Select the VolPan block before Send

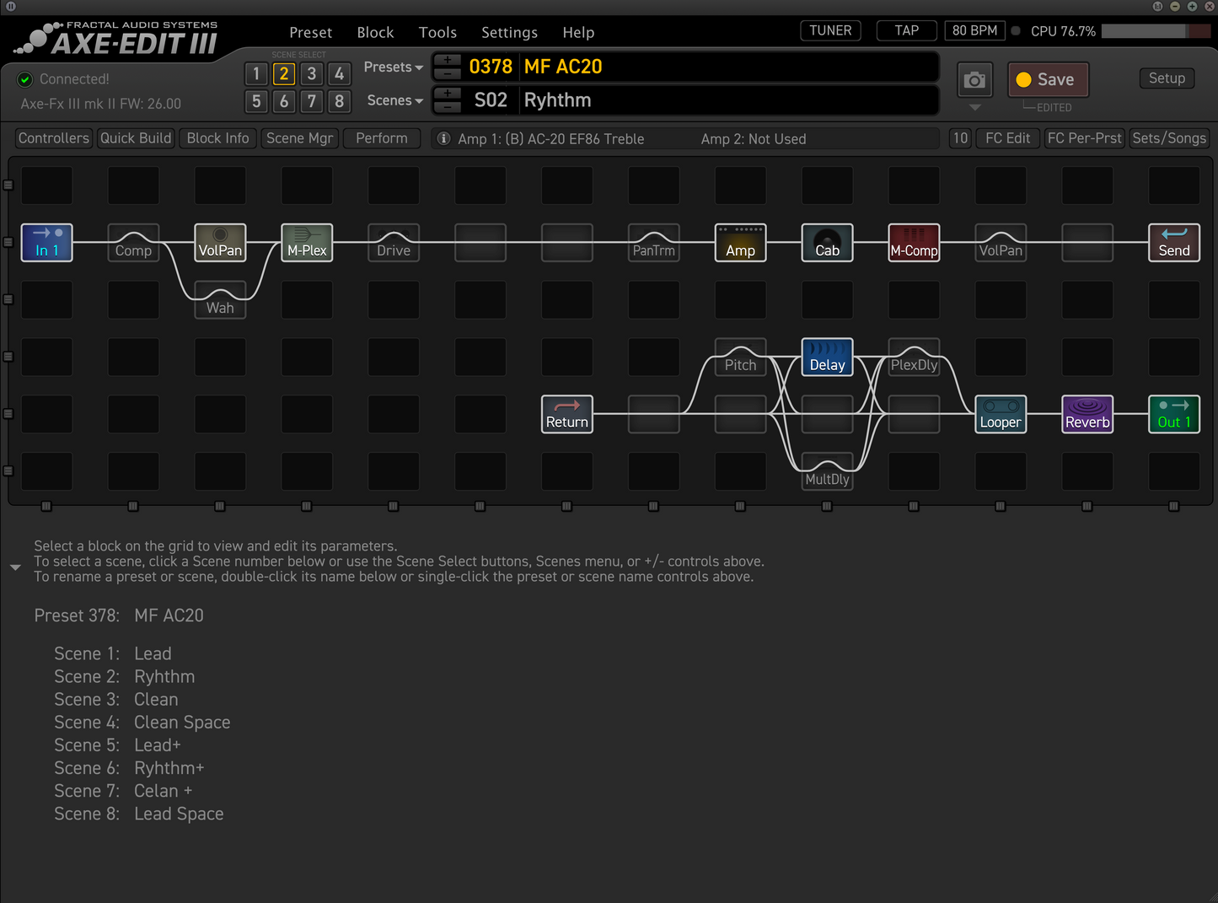point(1001,243)
